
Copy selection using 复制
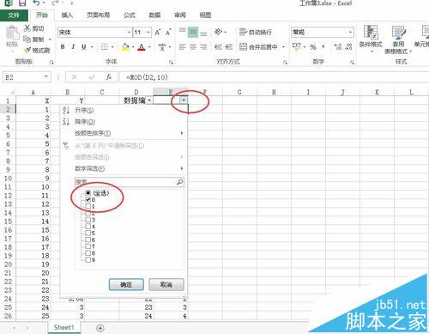coord(33,39)
